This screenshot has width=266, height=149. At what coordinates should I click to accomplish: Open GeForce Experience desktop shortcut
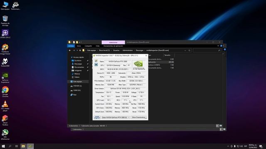(x=5, y=78)
